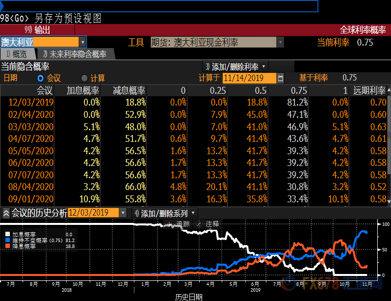This screenshot has width=391, height=301.
Task: Select the 05/05/2020 meeting row
Action: (x=193, y=151)
